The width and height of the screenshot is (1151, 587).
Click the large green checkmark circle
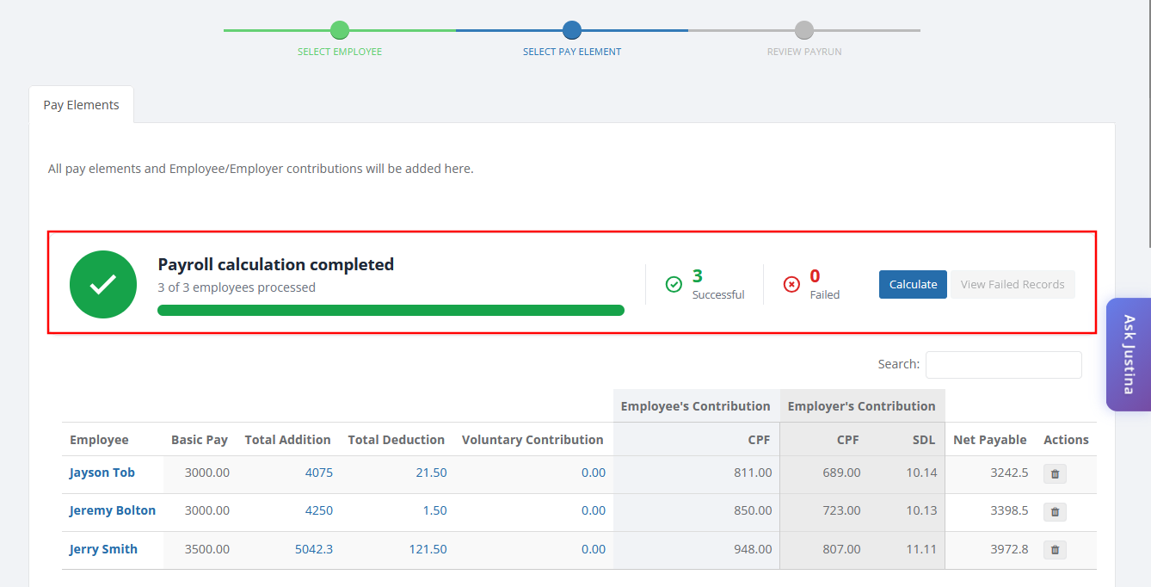(x=103, y=285)
